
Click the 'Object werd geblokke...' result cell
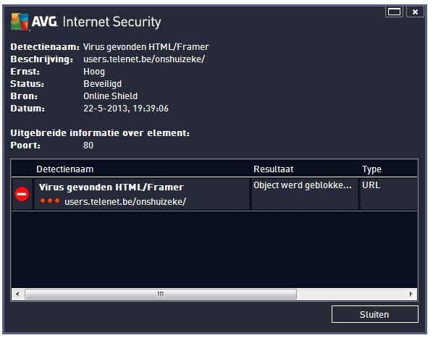(304, 185)
